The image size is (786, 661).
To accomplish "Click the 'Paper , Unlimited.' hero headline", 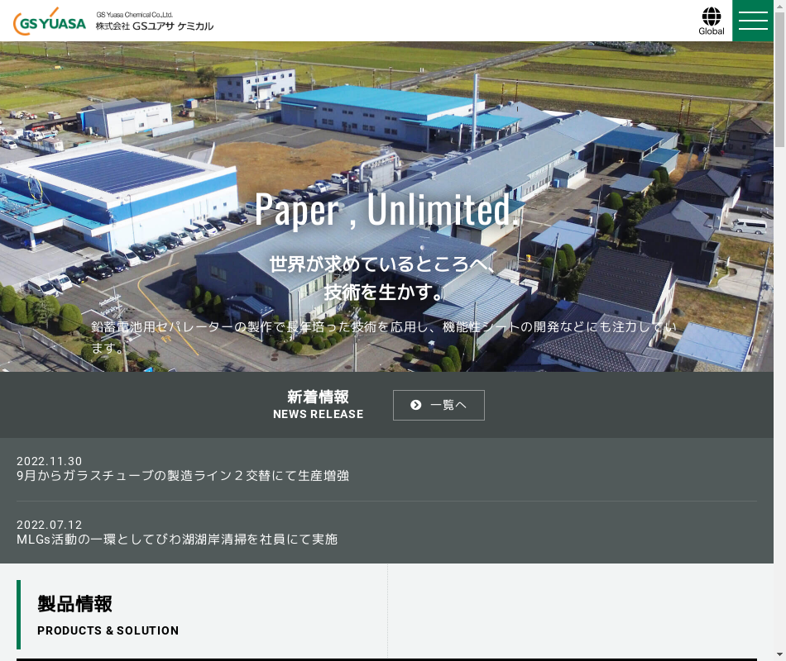I will coord(386,210).
